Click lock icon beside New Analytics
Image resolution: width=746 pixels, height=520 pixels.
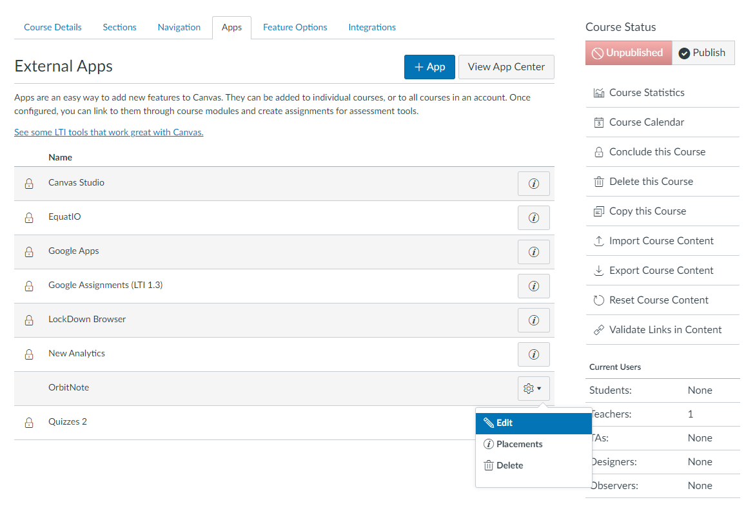tap(29, 354)
